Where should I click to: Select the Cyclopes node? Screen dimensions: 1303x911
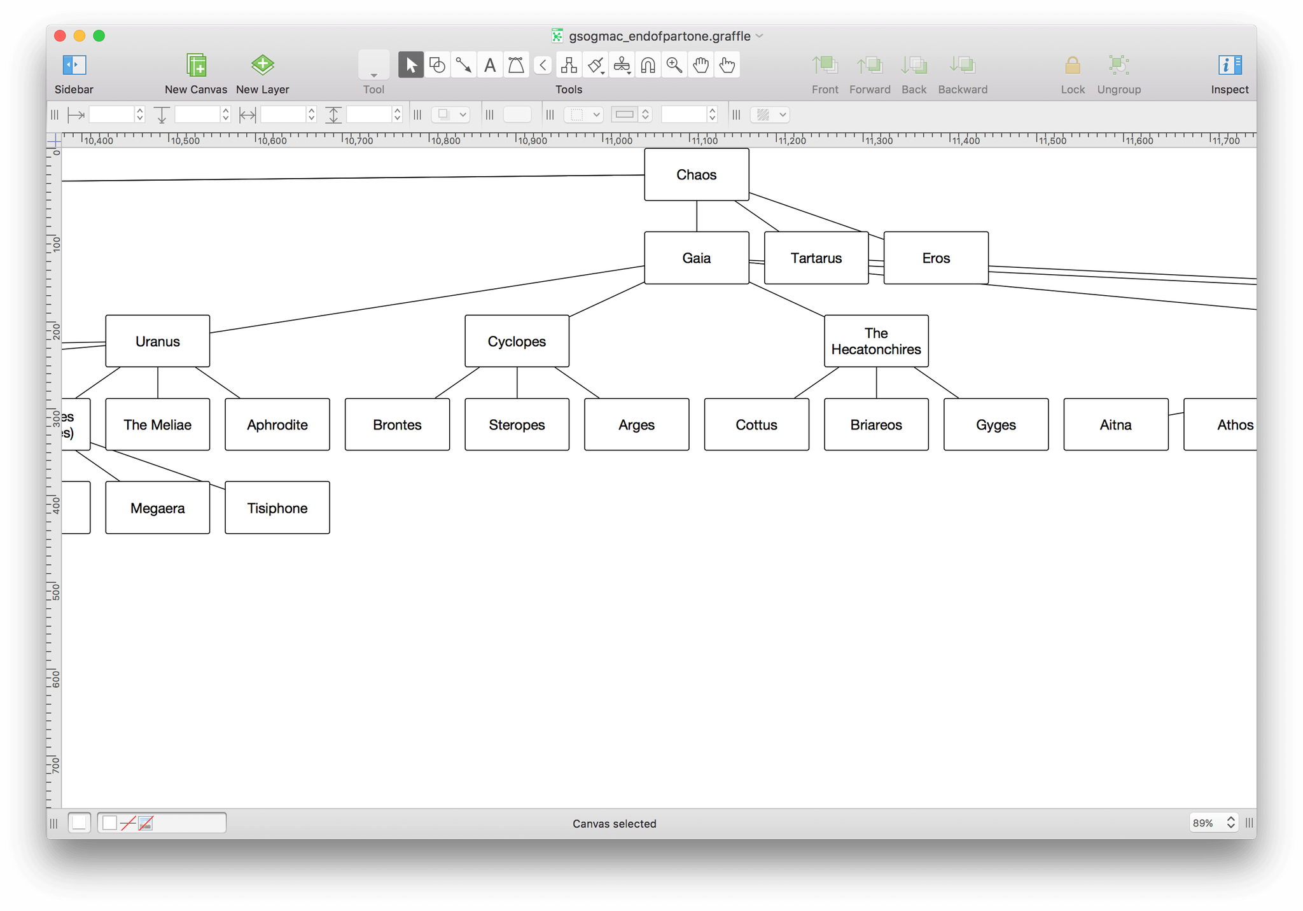pyautogui.click(x=517, y=341)
